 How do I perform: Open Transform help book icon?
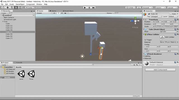pos(175,19)
